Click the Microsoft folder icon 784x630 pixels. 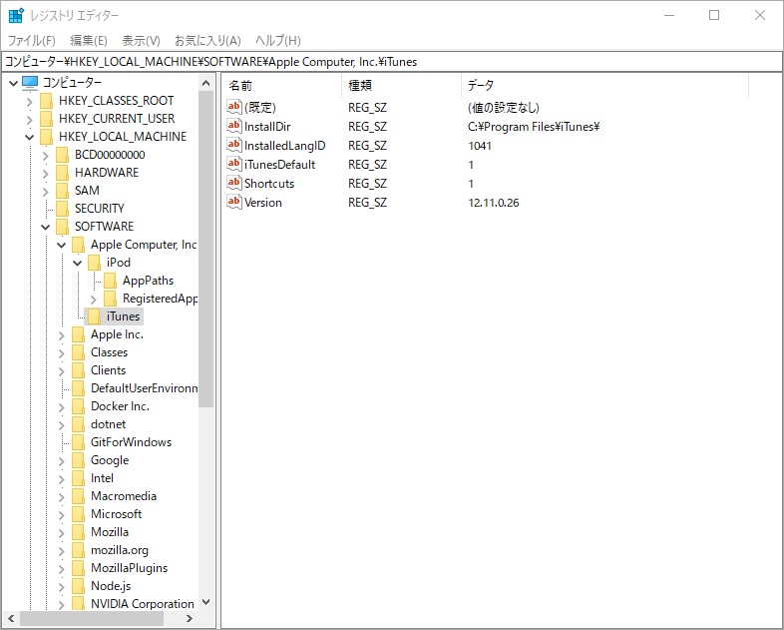(79, 515)
